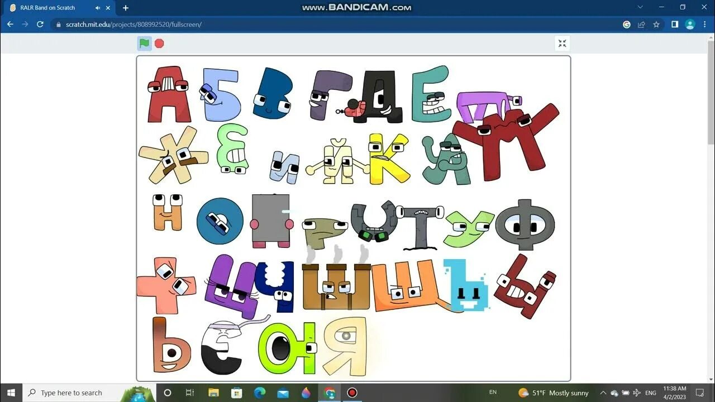Open Cortana circle on the taskbar
The width and height of the screenshot is (715, 402).
tap(167, 393)
